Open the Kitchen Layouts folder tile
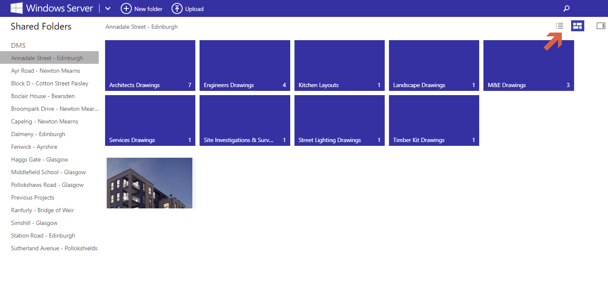The width and height of the screenshot is (608, 290). [339, 66]
